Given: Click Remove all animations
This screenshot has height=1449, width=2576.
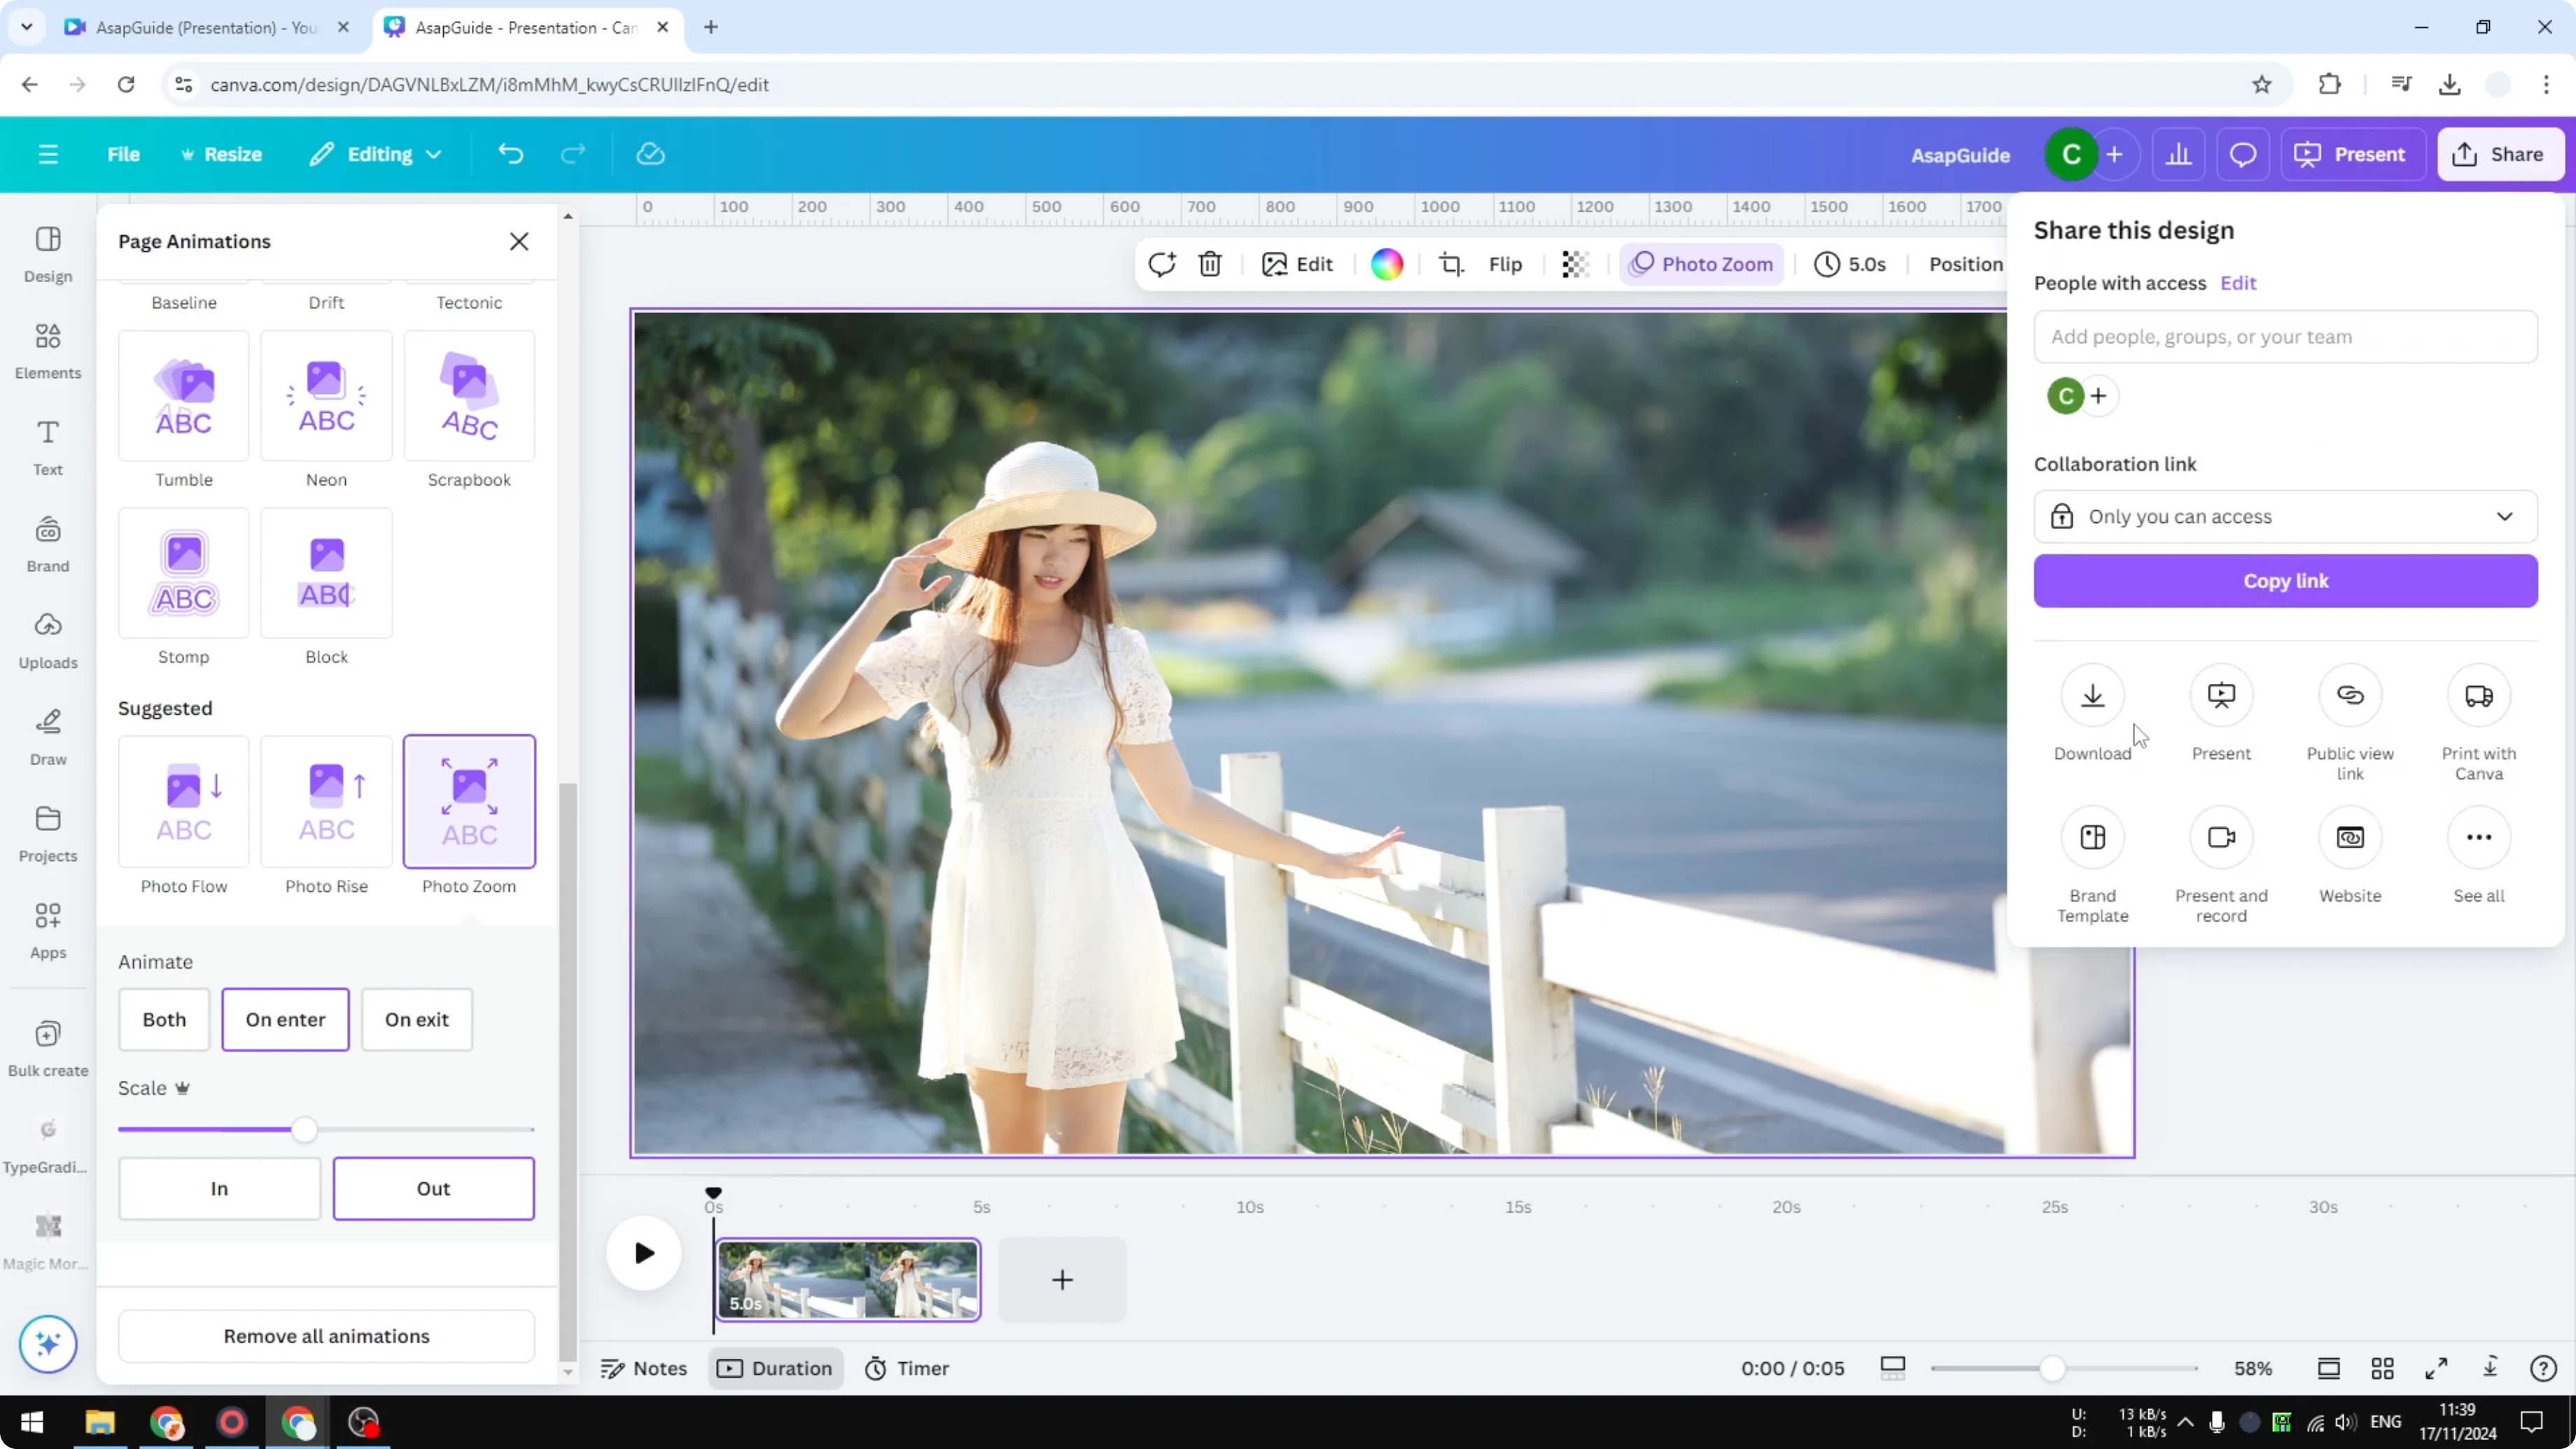Looking at the screenshot, I should tap(325, 1336).
